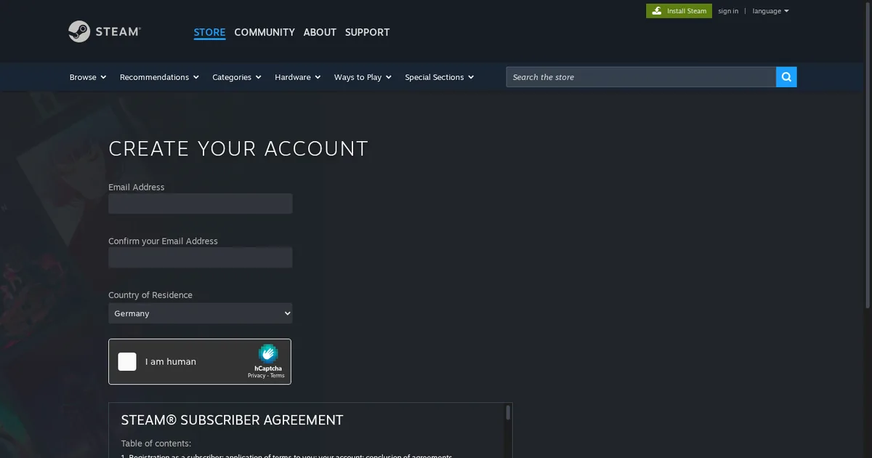This screenshot has height=458, width=872.
Task: Open the COMMUNITY section
Action: [x=265, y=32]
